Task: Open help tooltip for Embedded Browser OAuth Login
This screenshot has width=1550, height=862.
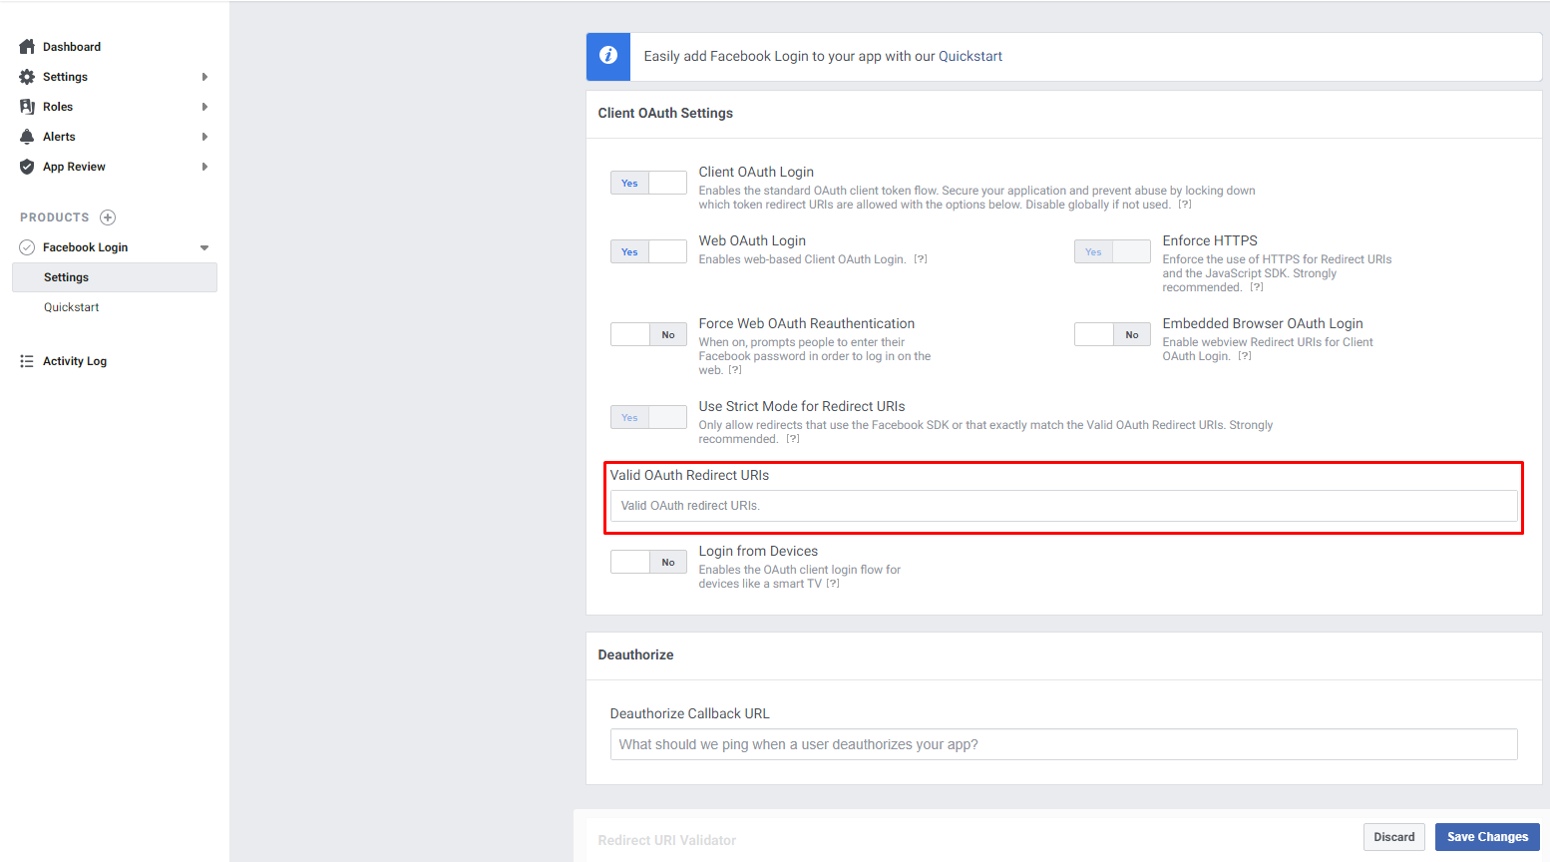Action: point(1245,356)
